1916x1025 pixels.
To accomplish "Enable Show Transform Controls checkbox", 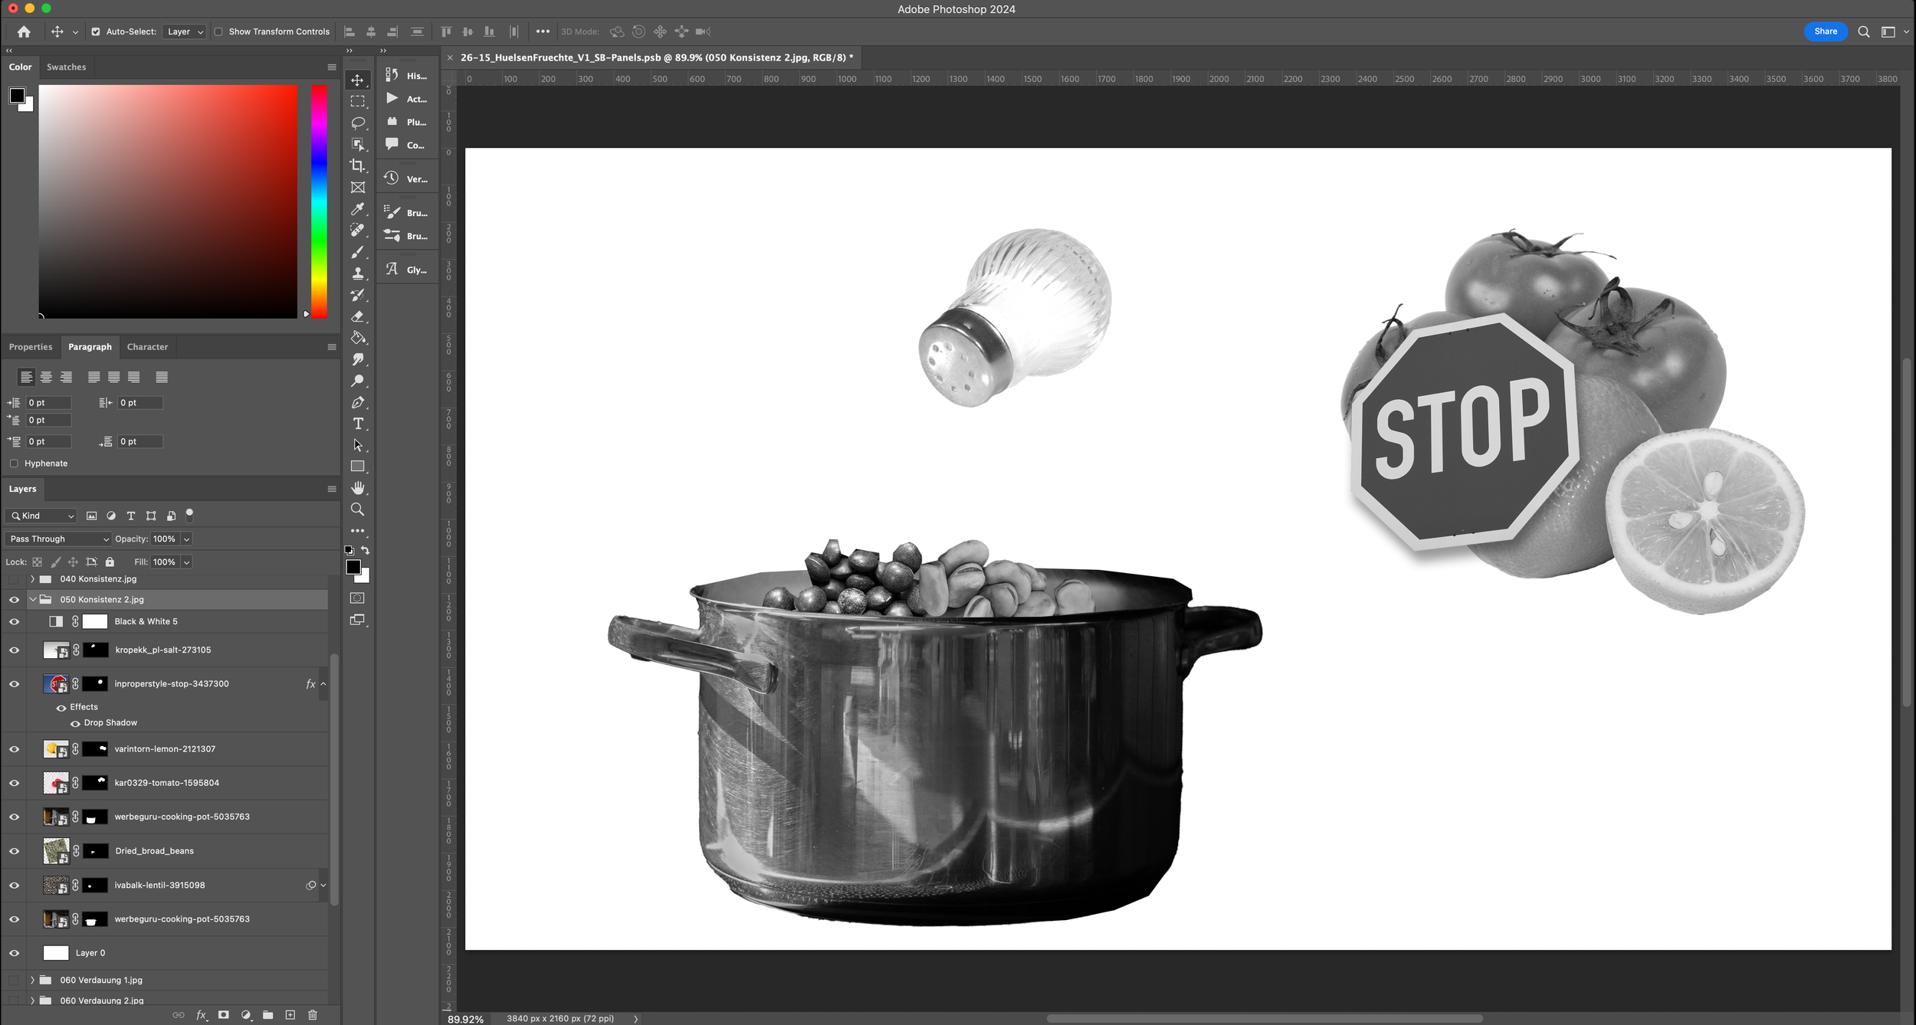I will (218, 31).
